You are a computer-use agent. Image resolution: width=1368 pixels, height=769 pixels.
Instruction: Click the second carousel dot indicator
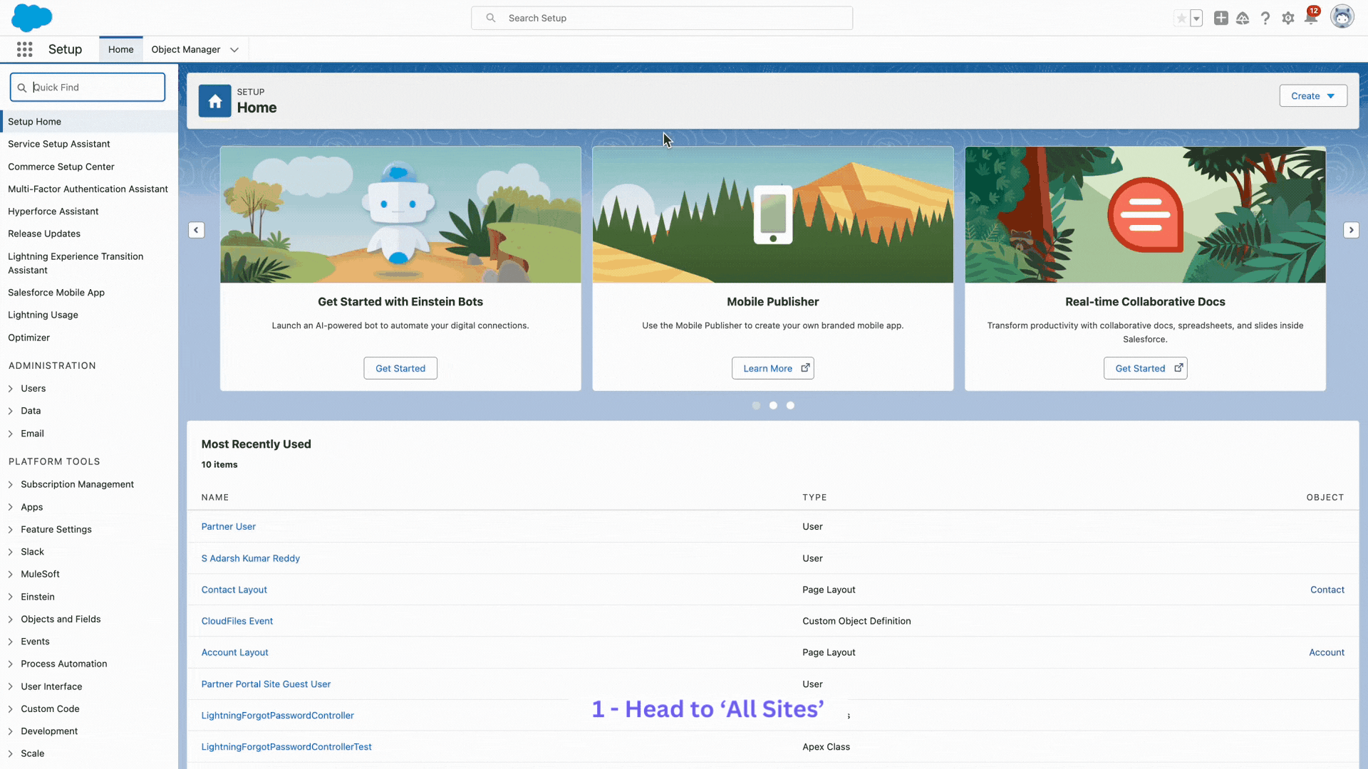[772, 404]
